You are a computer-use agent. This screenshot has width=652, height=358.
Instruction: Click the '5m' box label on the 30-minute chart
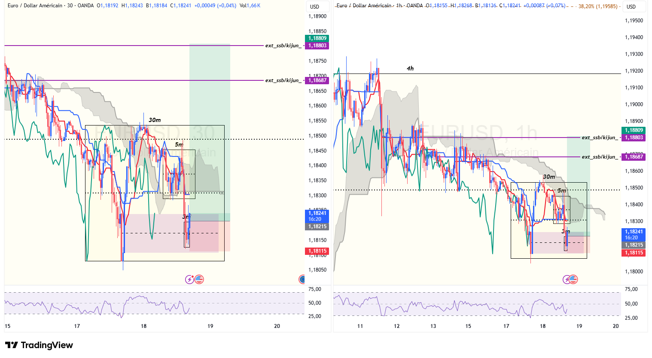[x=179, y=145]
